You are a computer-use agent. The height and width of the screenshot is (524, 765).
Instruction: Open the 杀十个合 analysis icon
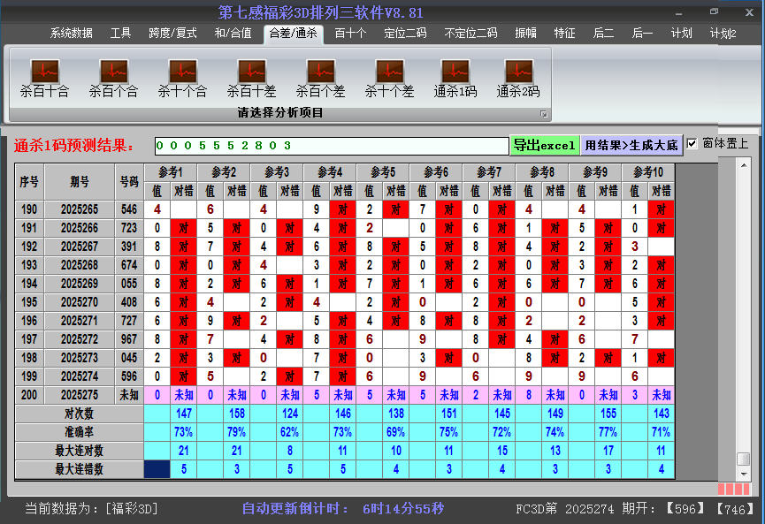[x=182, y=77]
